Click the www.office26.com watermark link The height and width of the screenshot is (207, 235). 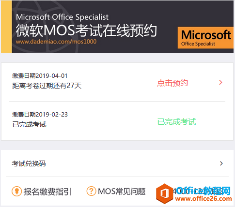pyautogui.click(x=204, y=199)
